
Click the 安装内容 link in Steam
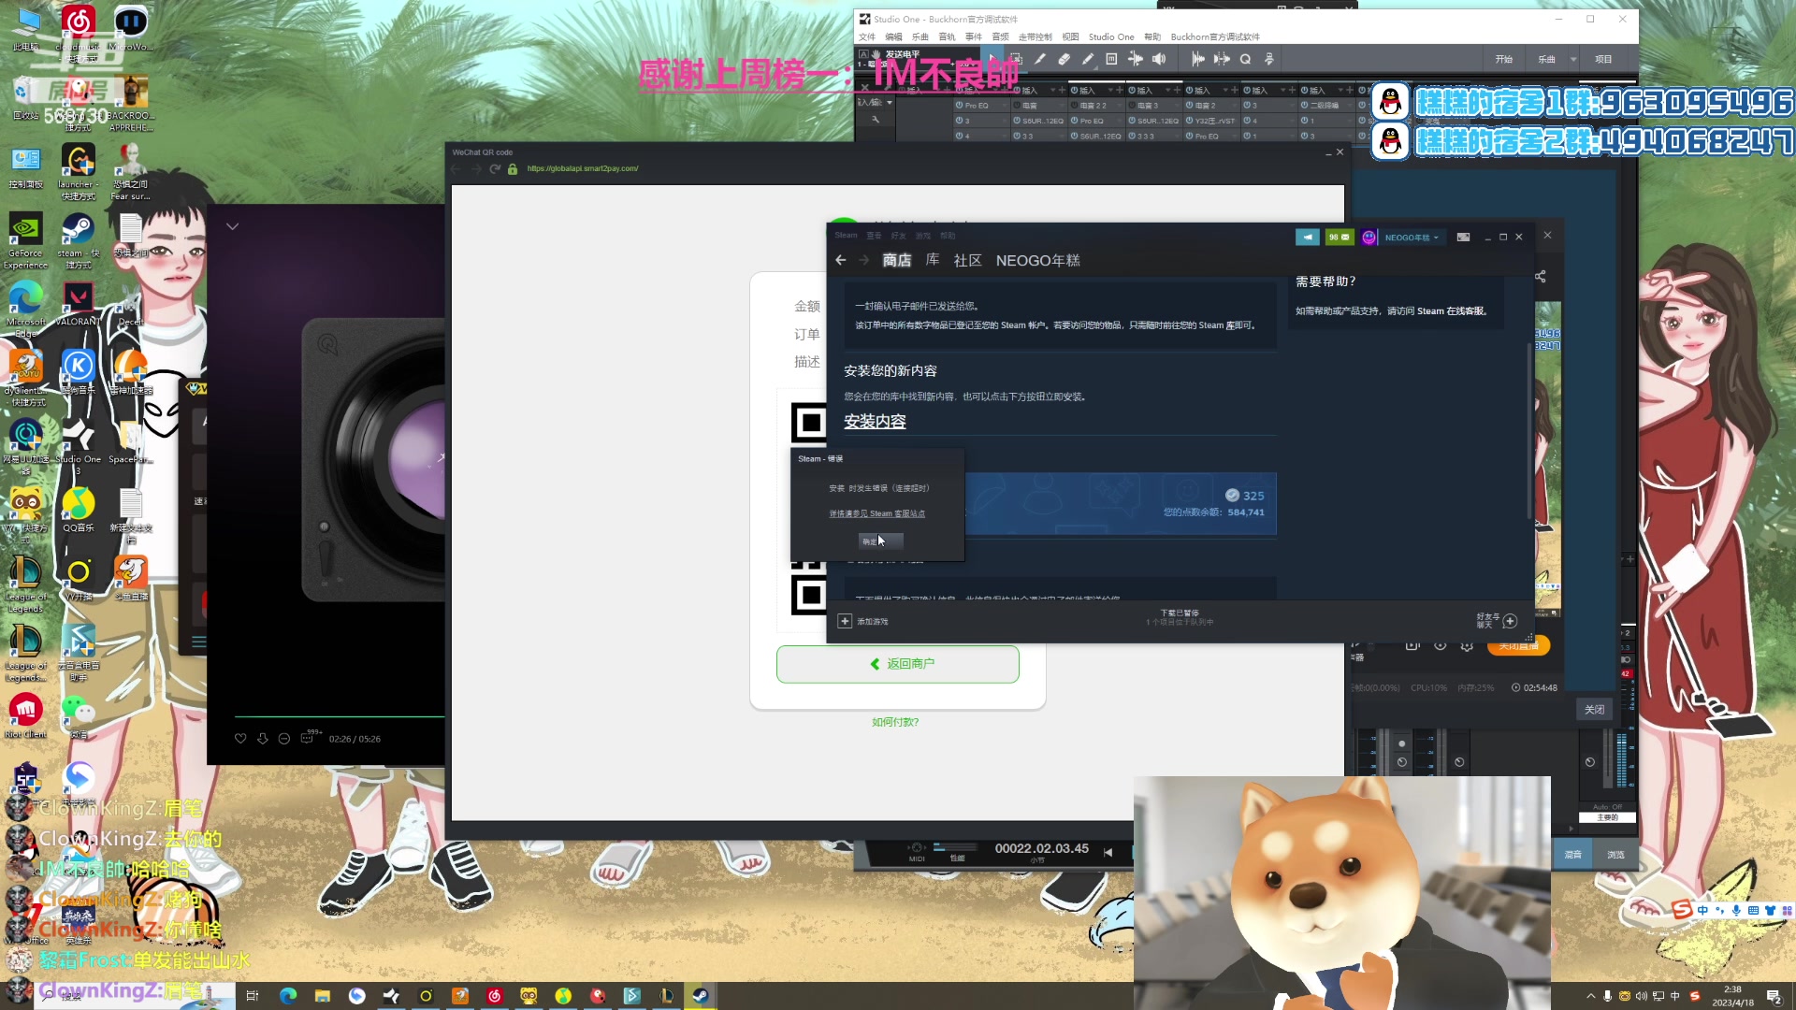click(x=875, y=422)
